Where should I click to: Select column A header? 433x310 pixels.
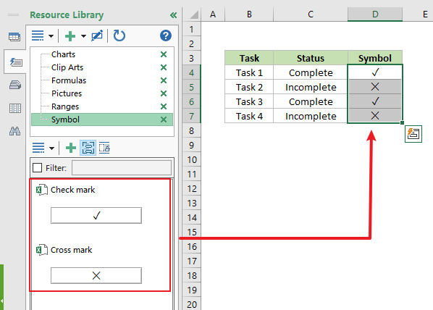213,14
